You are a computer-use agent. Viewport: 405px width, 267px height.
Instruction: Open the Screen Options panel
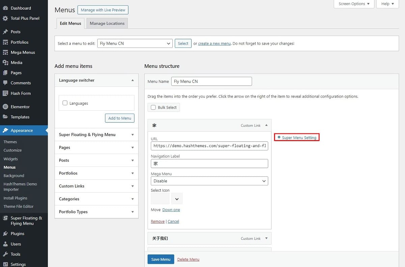pyautogui.click(x=354, y=4)
